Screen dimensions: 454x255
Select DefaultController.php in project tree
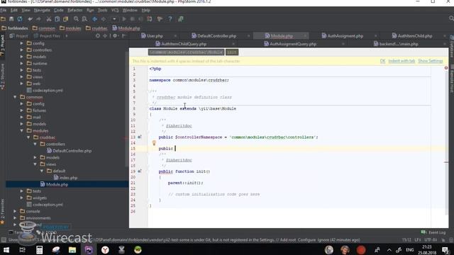click(70, 151)
